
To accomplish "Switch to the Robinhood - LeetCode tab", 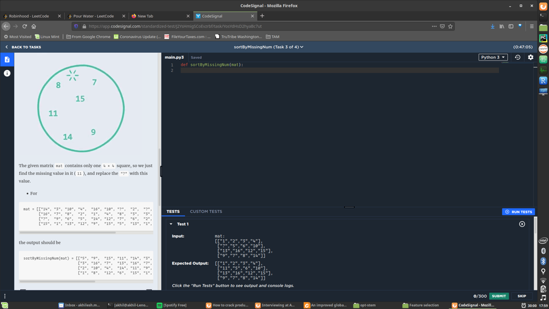I will point(31,16).
